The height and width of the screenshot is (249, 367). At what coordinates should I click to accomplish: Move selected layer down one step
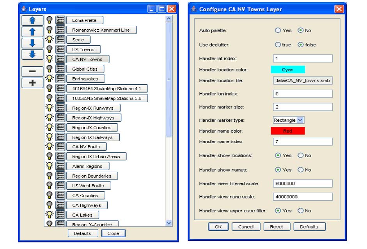click(x=32, y=43)
